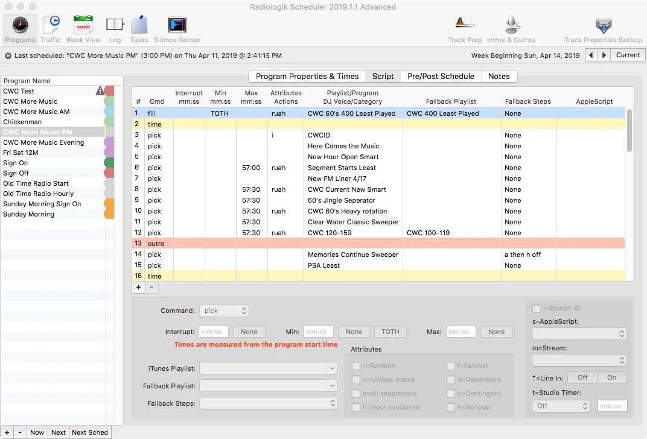Click None button for Interrupt
This screenshot has width=647, height=439.
tap(249, 332)
